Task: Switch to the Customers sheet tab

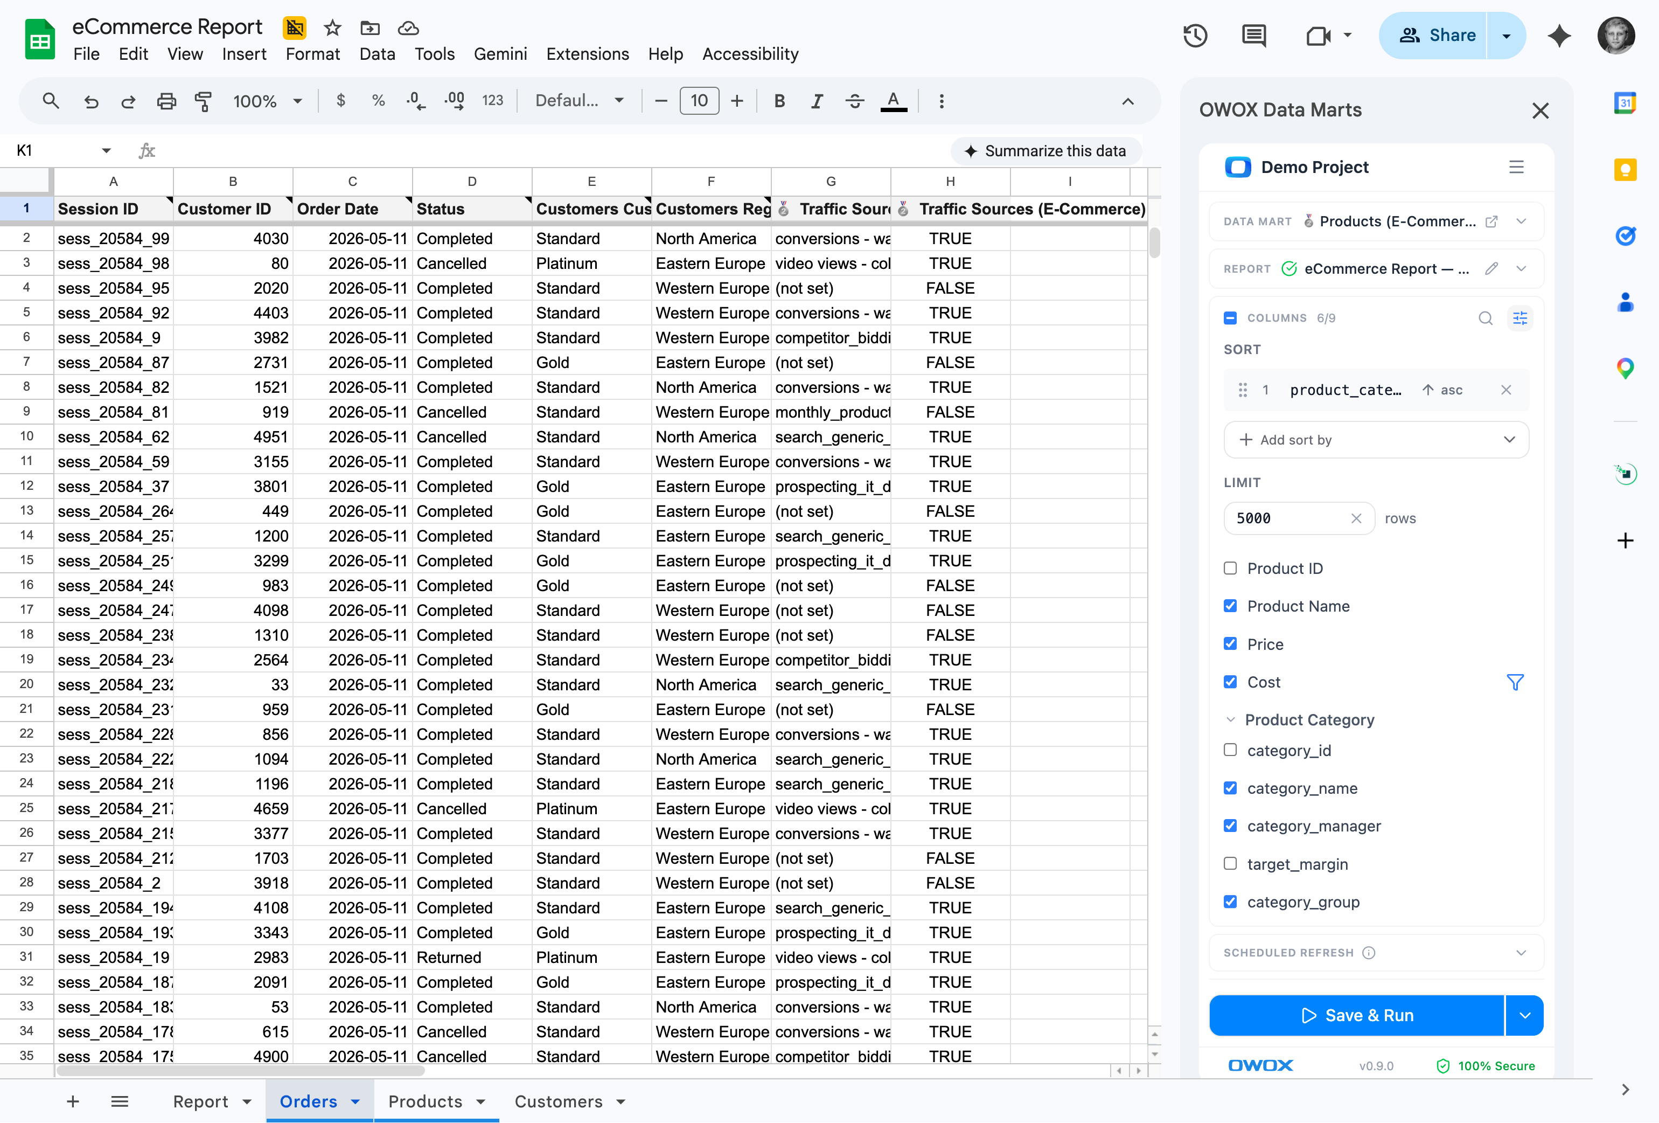Action: [x=569, y=1101]
